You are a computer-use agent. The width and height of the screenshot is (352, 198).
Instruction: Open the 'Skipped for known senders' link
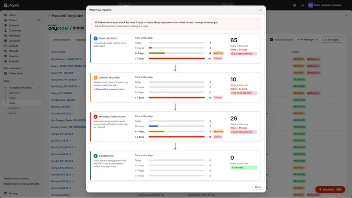pos(109,89)
